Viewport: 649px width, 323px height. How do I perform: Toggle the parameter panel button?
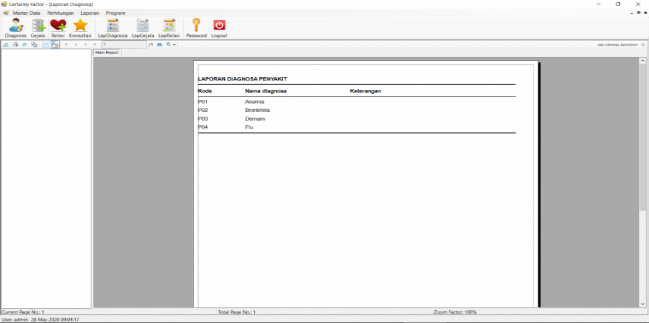click(46, 44)
